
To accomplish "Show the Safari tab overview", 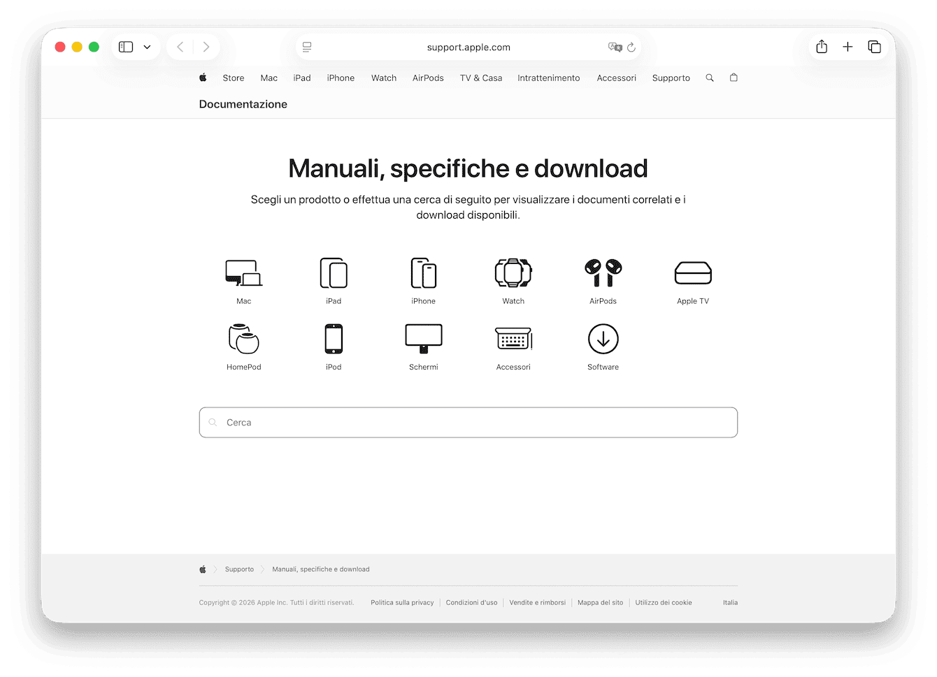I will click(x=874, y=47).
